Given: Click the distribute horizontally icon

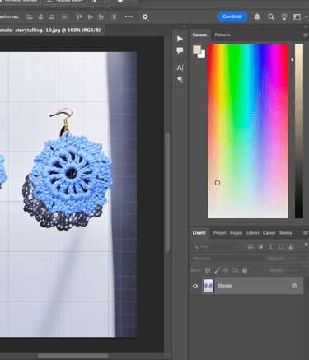Looking at the screenshot, I should coord(114,16).
